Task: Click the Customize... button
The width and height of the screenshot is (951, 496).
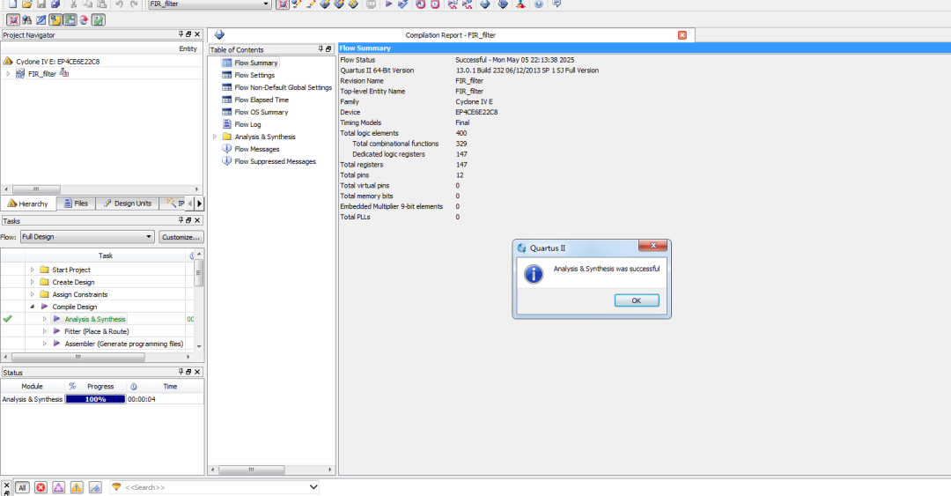Action: tap(181, 237)
